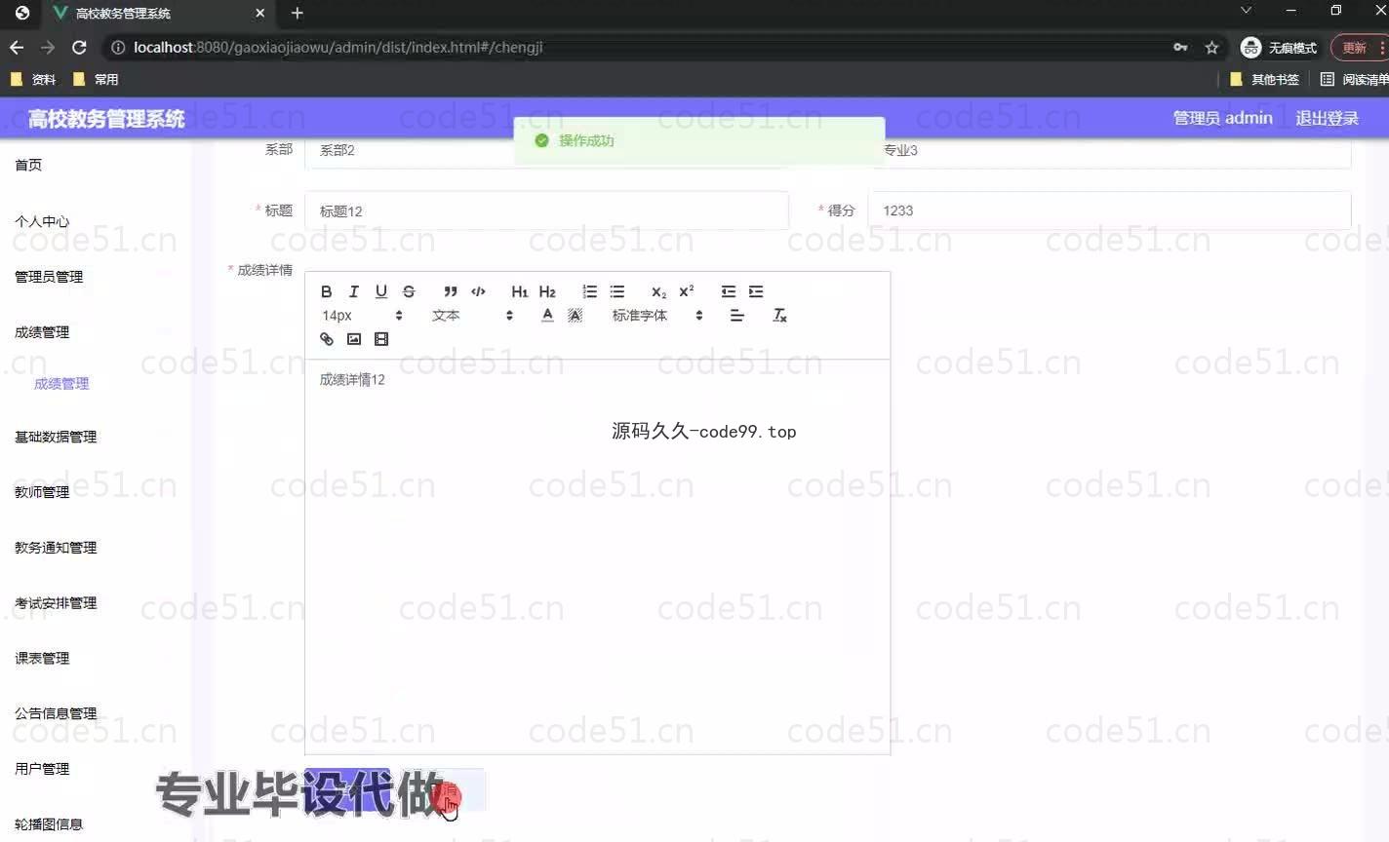Go back in browser history

[17, 47]
